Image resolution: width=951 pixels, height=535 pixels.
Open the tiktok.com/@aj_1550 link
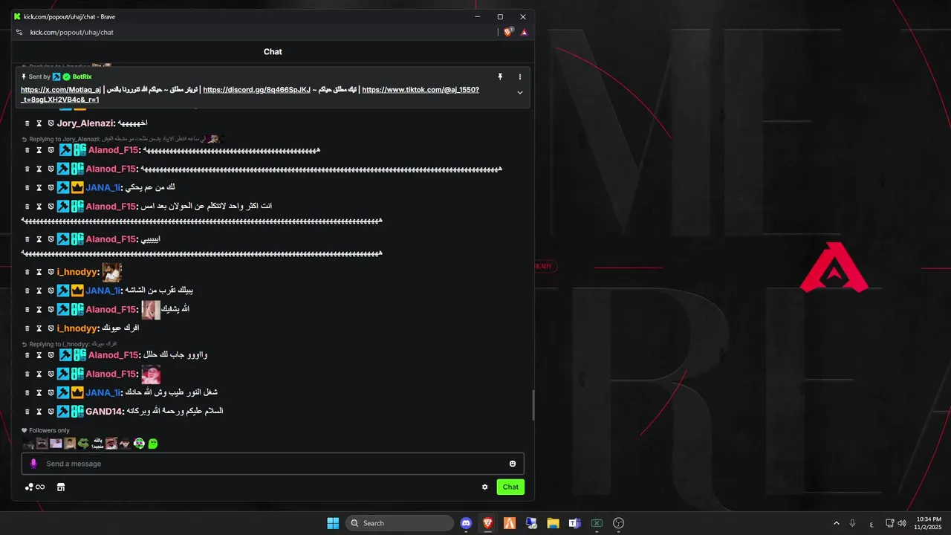point(421,90)
